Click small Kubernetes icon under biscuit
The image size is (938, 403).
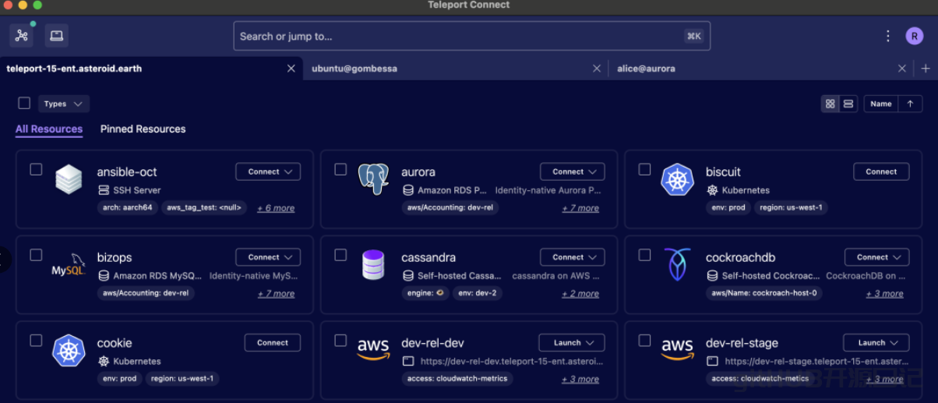tap(712, 190)
